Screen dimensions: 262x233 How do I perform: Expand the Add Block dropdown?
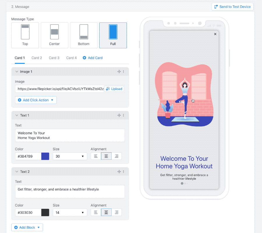tap(27, 227)
